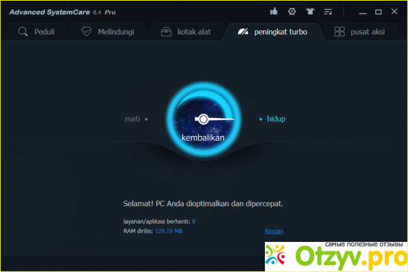408x272 pixels.
Task: Set turbo boost to hidup
Action: (x=272, y=119)
